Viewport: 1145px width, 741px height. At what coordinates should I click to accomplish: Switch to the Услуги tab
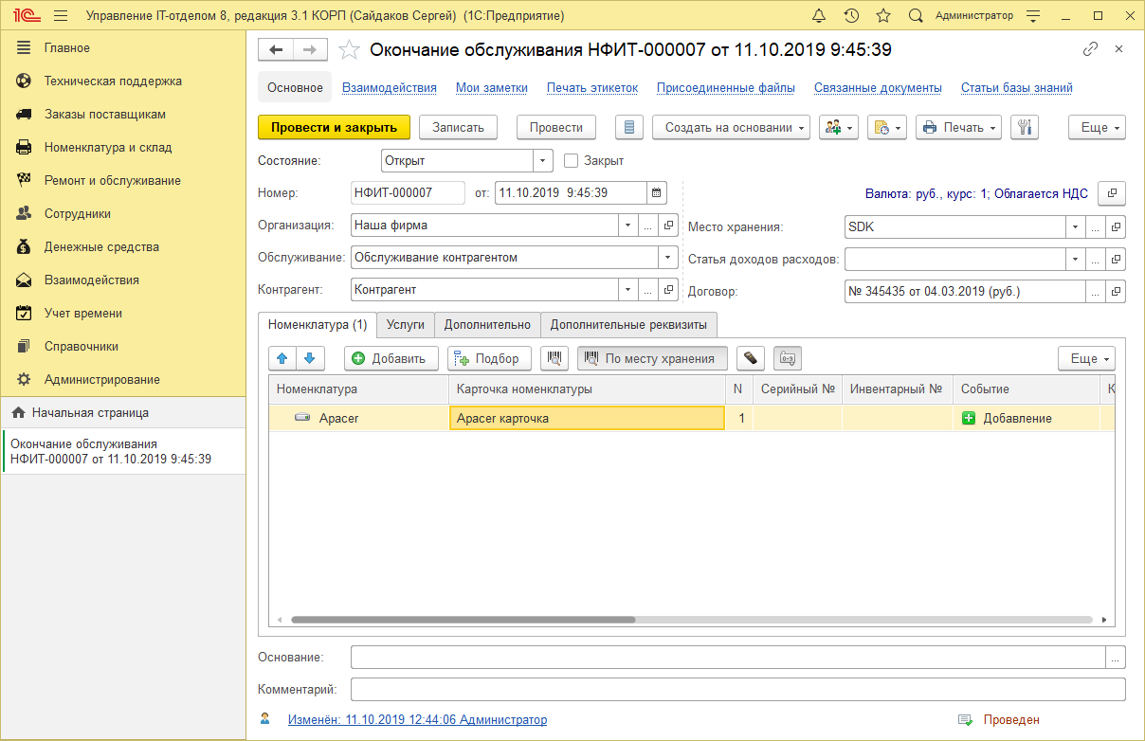[x=406, y=324]
